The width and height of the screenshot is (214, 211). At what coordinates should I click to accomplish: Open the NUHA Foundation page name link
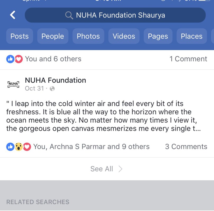(x=55, y=80)
